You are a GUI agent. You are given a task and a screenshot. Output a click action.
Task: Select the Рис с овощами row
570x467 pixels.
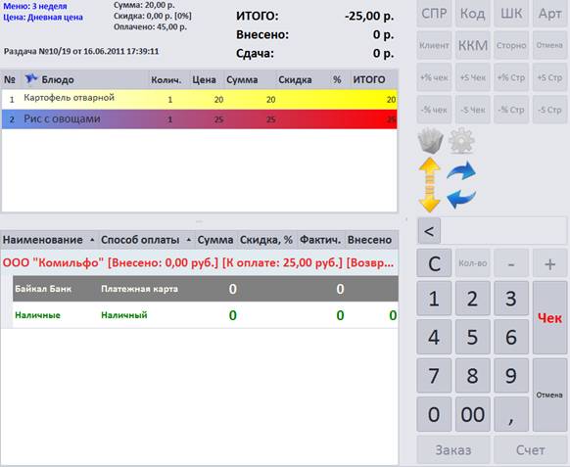tap(199, 118)
